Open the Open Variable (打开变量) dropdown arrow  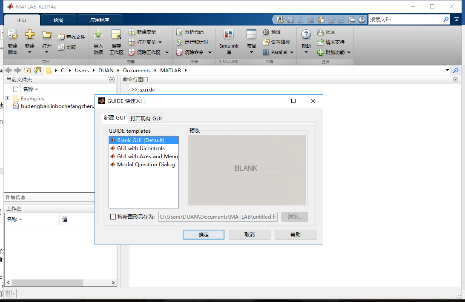(x=160, y=42)
